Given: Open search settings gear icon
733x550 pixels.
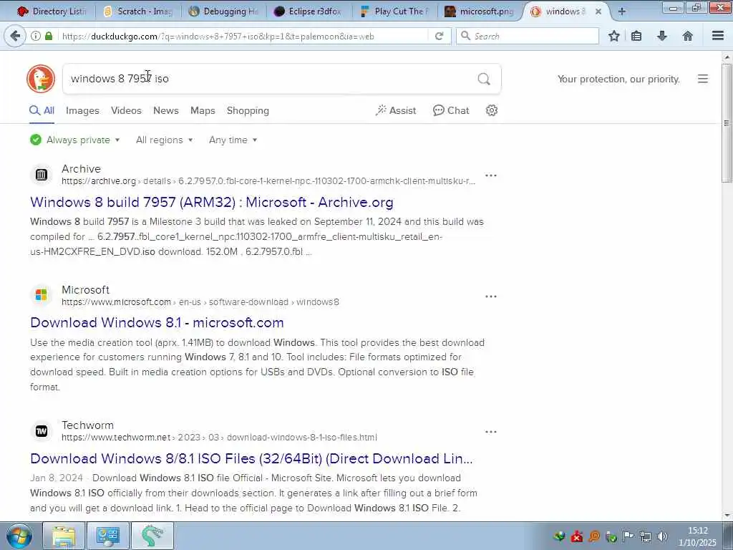Looking at the screenshot, I should tap(491, 110).
